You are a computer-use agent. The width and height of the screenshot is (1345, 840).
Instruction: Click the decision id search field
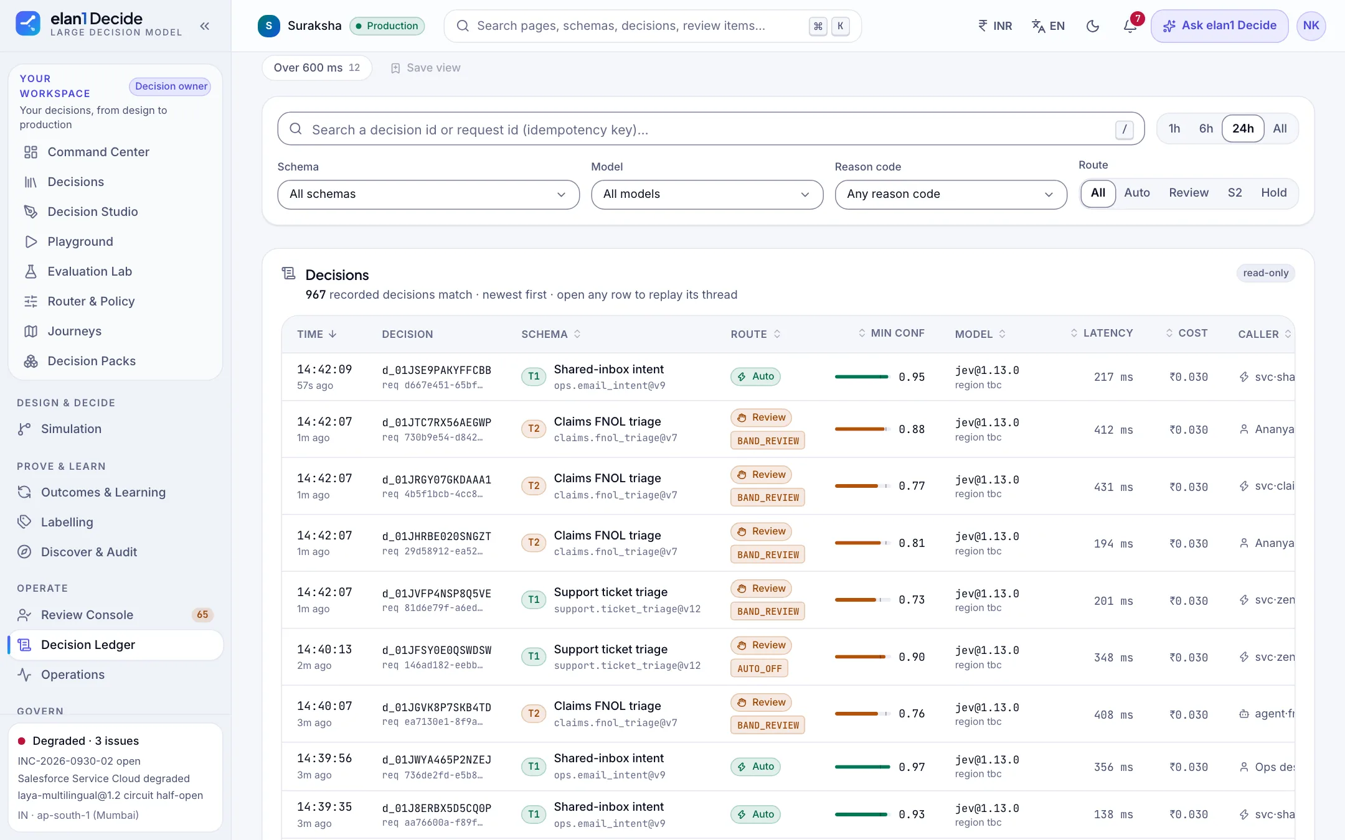pos(710,129)
